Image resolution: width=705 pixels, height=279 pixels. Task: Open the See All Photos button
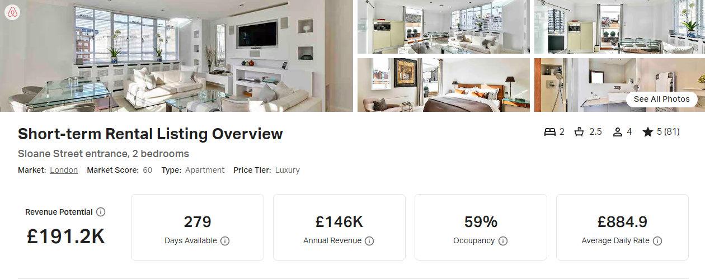tap(661, 99)
